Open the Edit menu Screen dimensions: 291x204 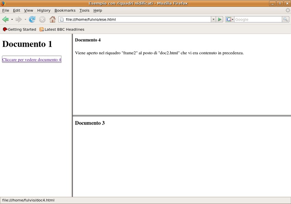coord(16,10)
